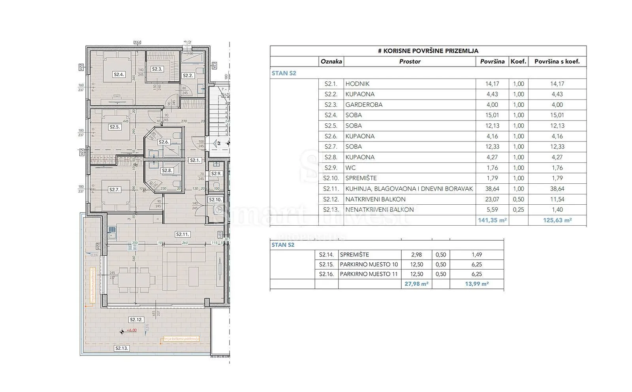
Task: Select 'KUPAONA' in the S2.2. row
Action: point(360,94)
